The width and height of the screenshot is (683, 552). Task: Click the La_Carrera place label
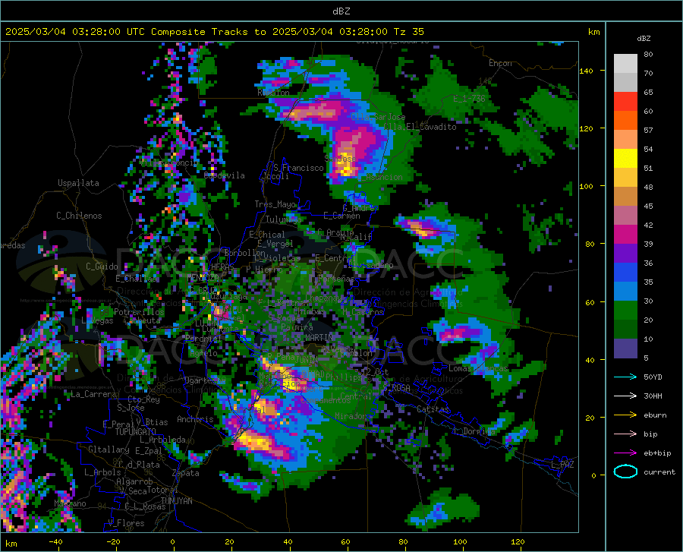click(93, 394)
